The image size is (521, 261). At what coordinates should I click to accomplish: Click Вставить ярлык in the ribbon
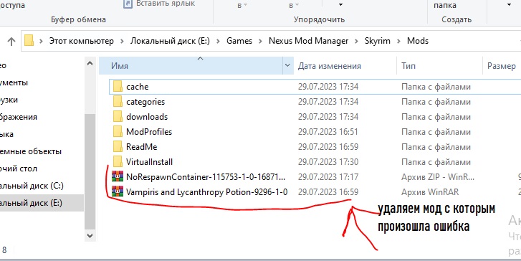point(166,4)
